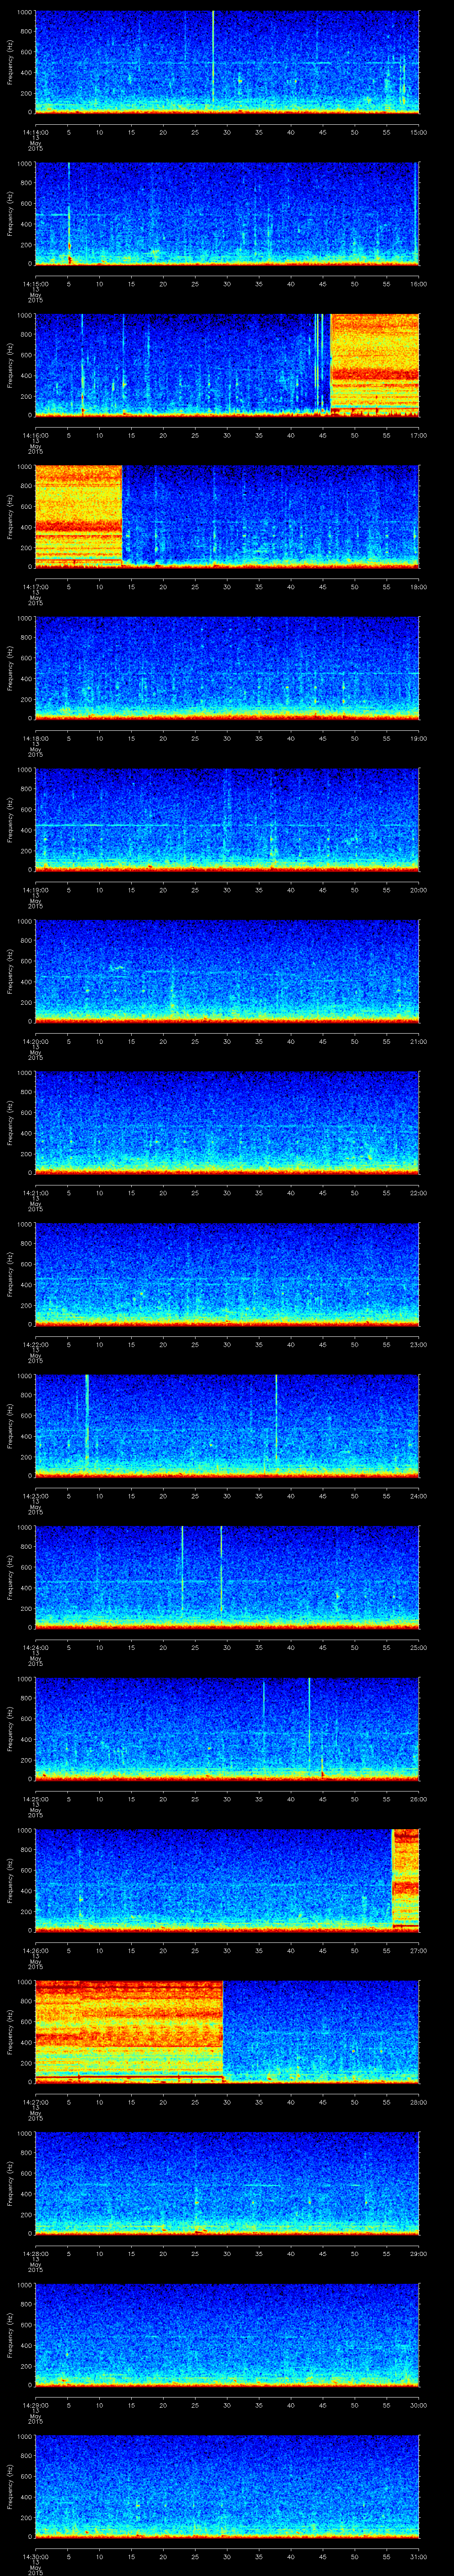
Task: Click the '14:16:00' start time label
Action: pyautogui.click(x=35, y=434)
